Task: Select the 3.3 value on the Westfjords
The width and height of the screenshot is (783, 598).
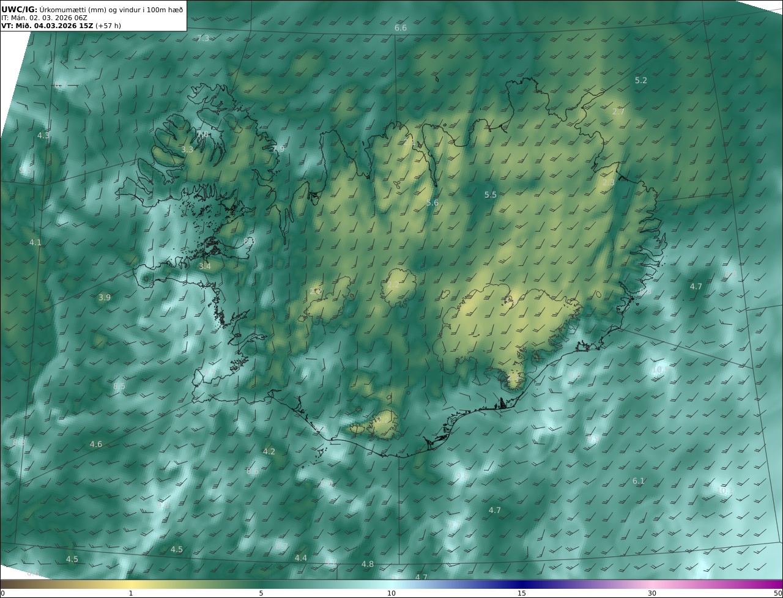Action: click(x=187, y=149)
